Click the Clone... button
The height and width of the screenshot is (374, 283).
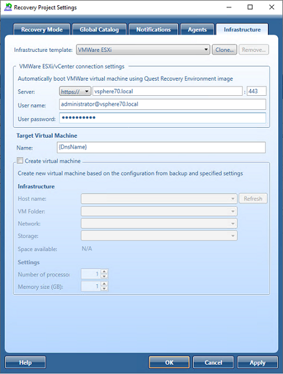click(x=224, y=49)
